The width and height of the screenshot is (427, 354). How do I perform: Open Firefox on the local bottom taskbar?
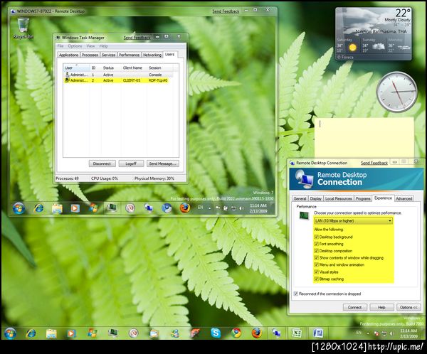coord(256,333)
